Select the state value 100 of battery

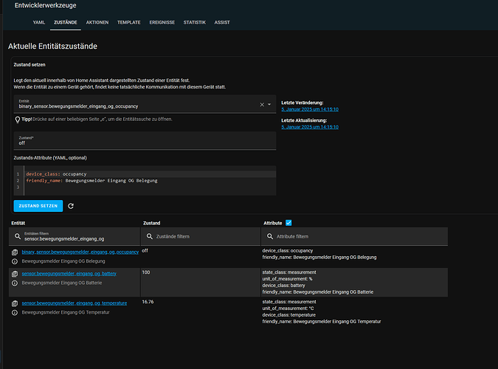click(x=146, y=272)
